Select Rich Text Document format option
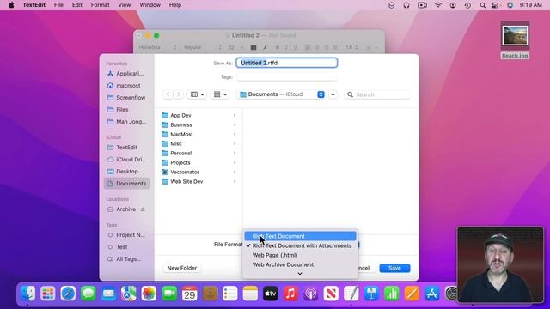This screenshot has height=309, width=550. point(300,236)
